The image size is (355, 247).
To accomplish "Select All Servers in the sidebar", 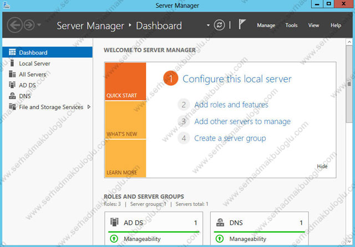I will (47, 74).
